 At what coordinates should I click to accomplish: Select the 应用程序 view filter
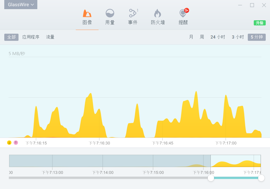(x=31, y=37)
